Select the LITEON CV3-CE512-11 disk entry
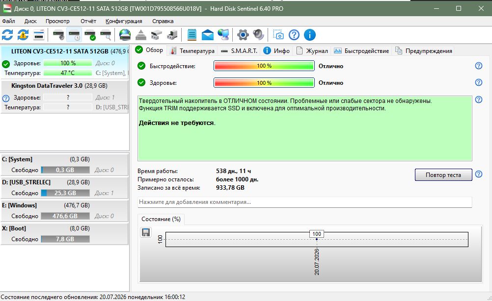 point(65,62)
